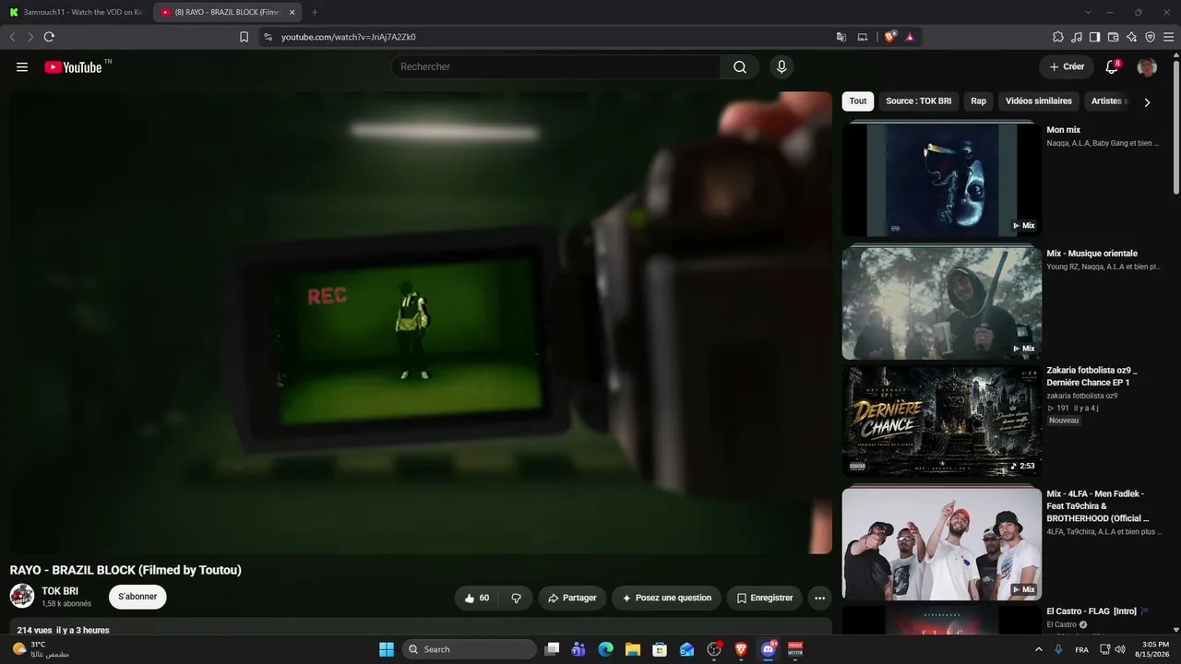Click the main video player

click(421, 323)
